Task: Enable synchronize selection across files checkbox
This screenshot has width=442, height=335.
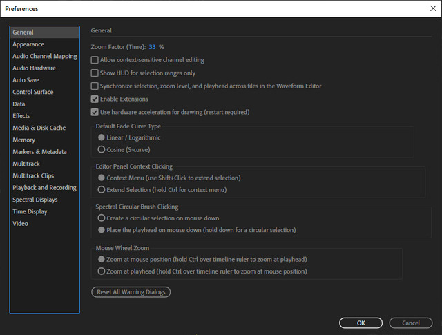Action: (x=95, y=86)
